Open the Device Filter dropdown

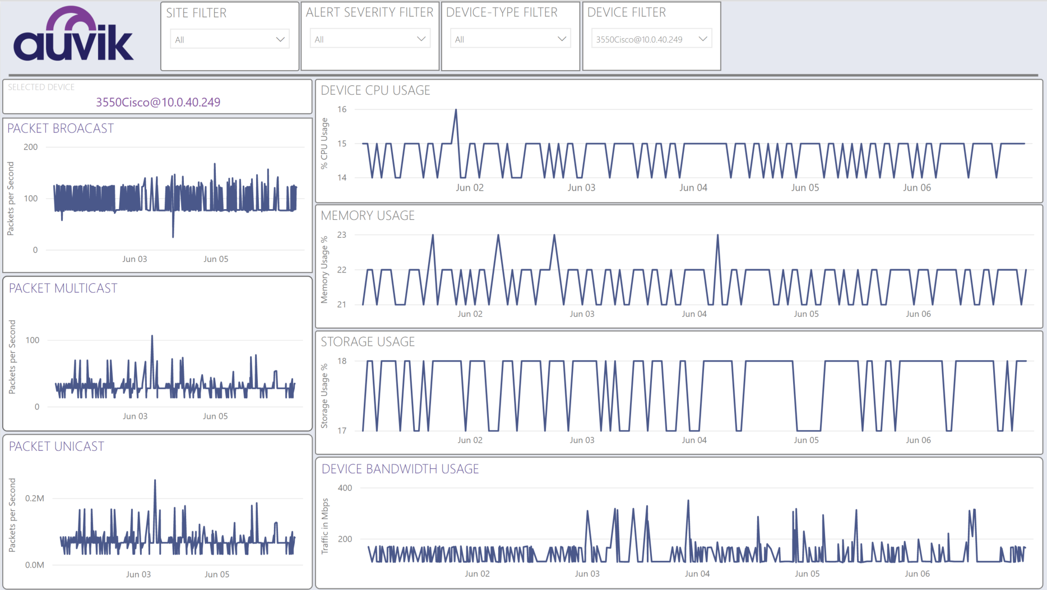651,39
